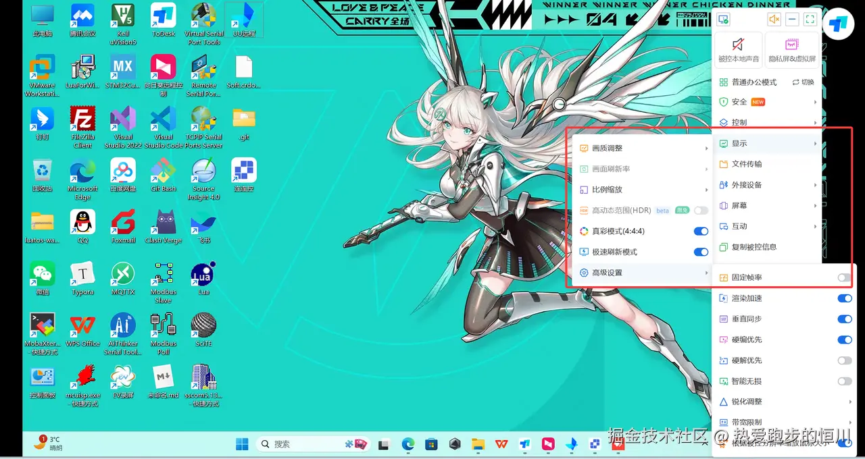The height and width of the screenshot is (459, 865).
Task: Select the .git folder on desktop
Action: coord(244,123)
